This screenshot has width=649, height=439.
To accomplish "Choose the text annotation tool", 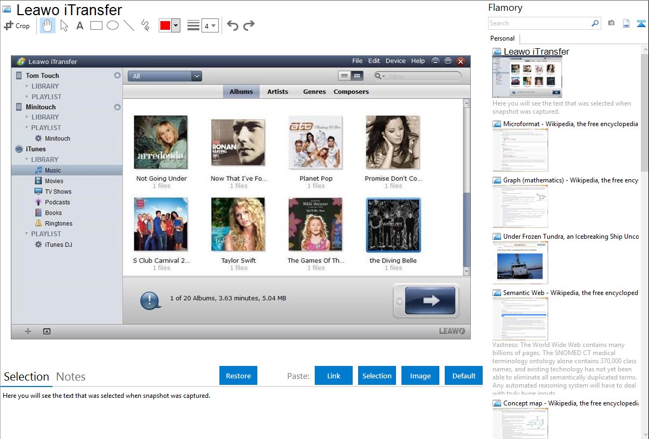I will (x=80, y=25).
